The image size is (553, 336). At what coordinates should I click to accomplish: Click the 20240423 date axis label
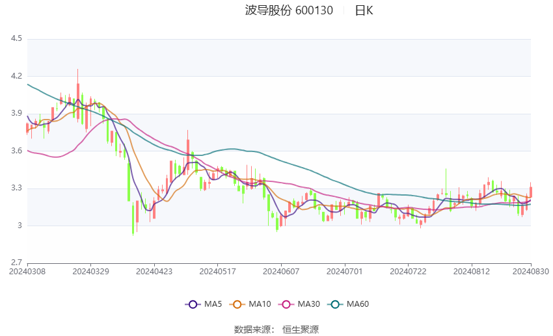coord(154,270)
